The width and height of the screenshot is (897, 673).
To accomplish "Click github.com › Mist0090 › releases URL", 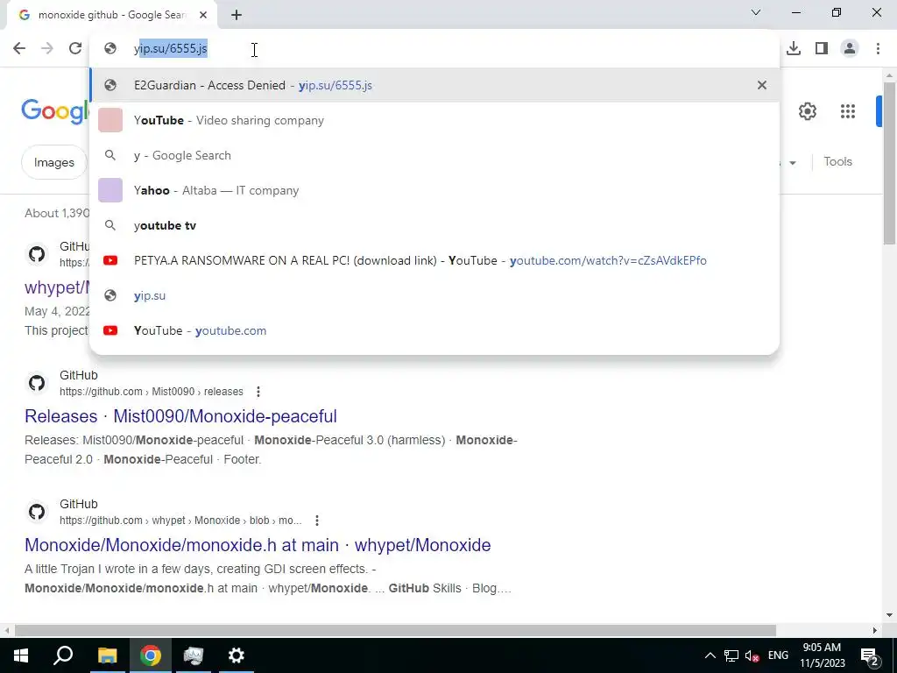I will pyautogui.click(x=151, y=392).
